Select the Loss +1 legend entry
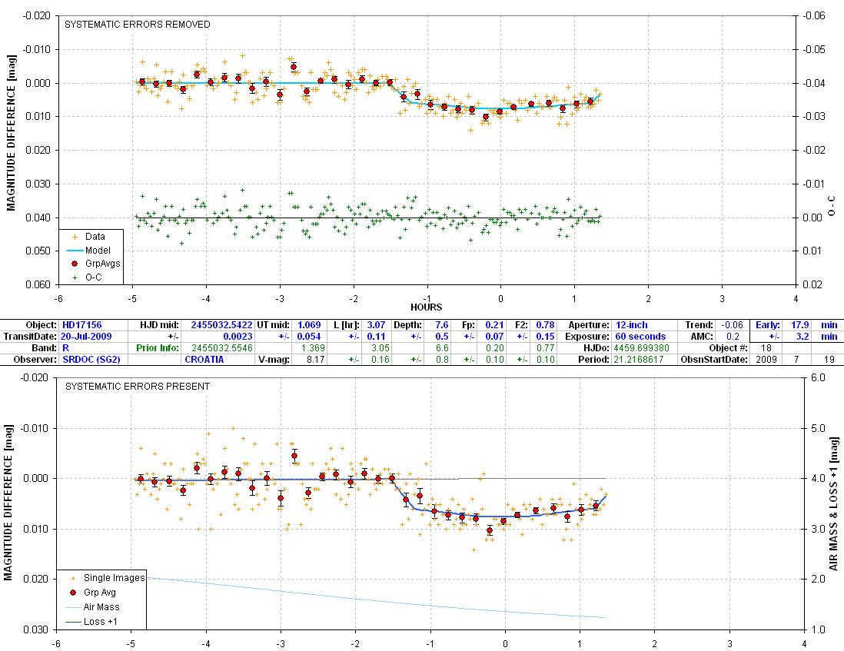844x651 pixels. 91,621
